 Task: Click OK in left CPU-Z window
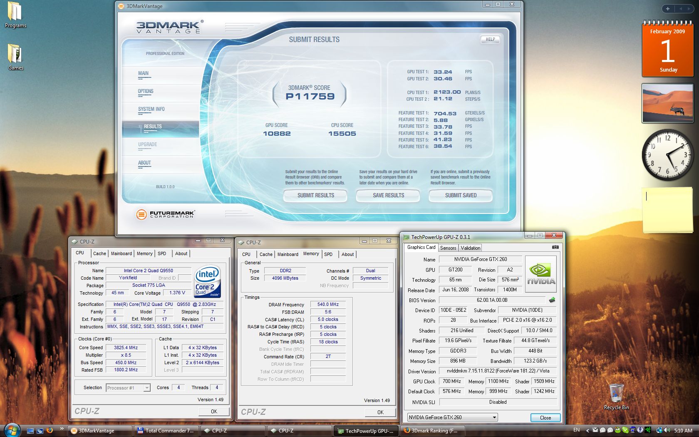pos(214,411)
